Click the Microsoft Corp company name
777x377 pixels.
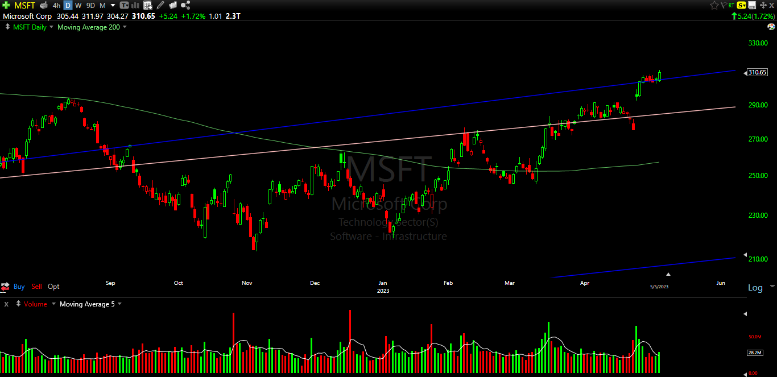pyautogui.click(x=27, y=16)
